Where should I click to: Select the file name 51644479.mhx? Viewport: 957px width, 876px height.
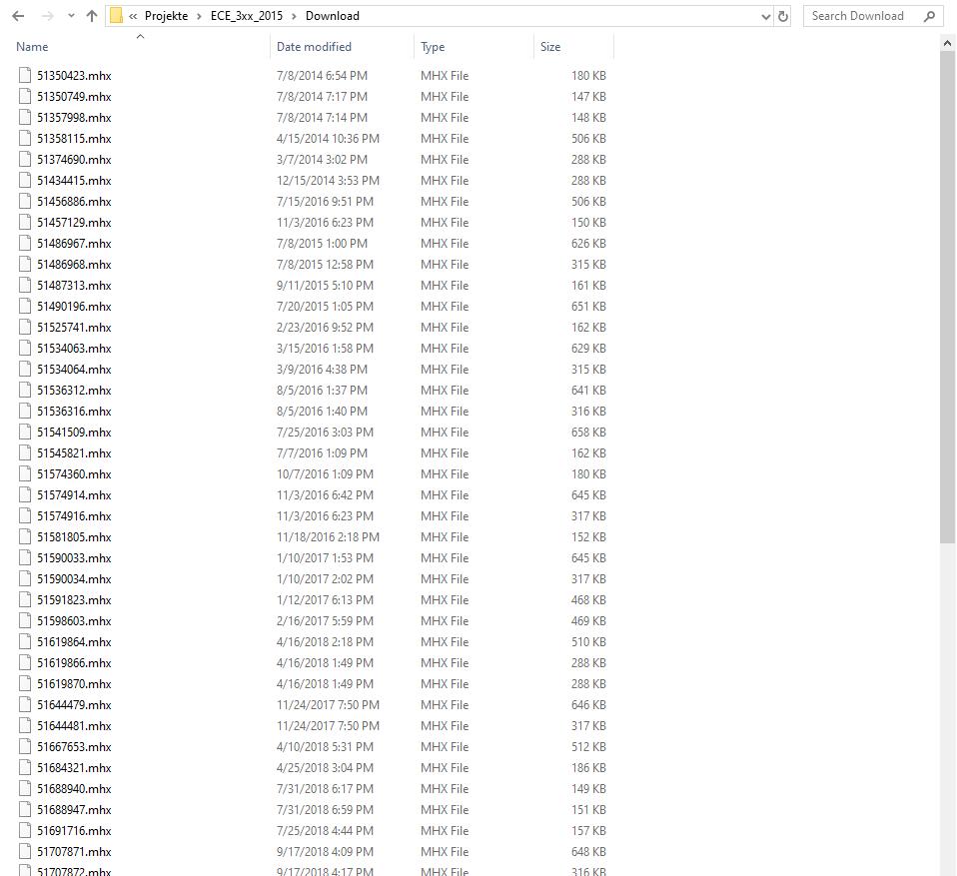click(x=74, y=704)
